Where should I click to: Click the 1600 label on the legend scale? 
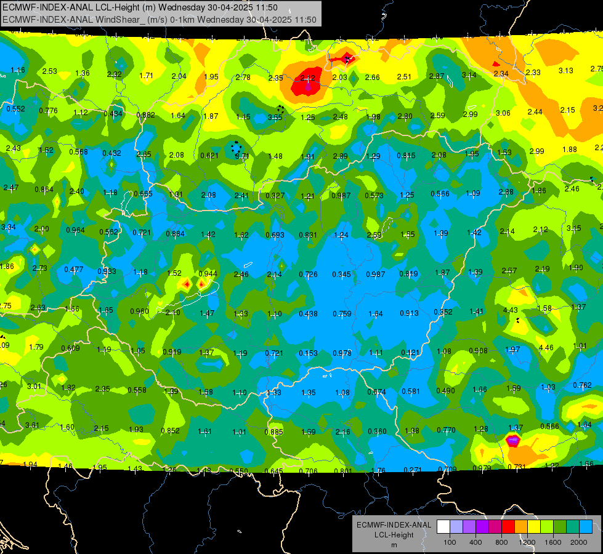pyautogui.click(x=553, y=542)
